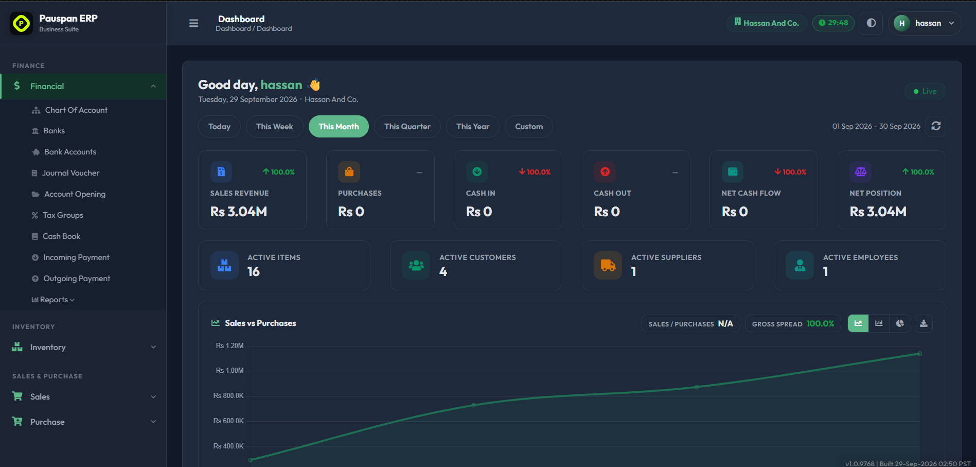Click the Rs 3.04M Sales Revenue value
976x467 pixels.
pyautogui.click(x=239, y=212)
